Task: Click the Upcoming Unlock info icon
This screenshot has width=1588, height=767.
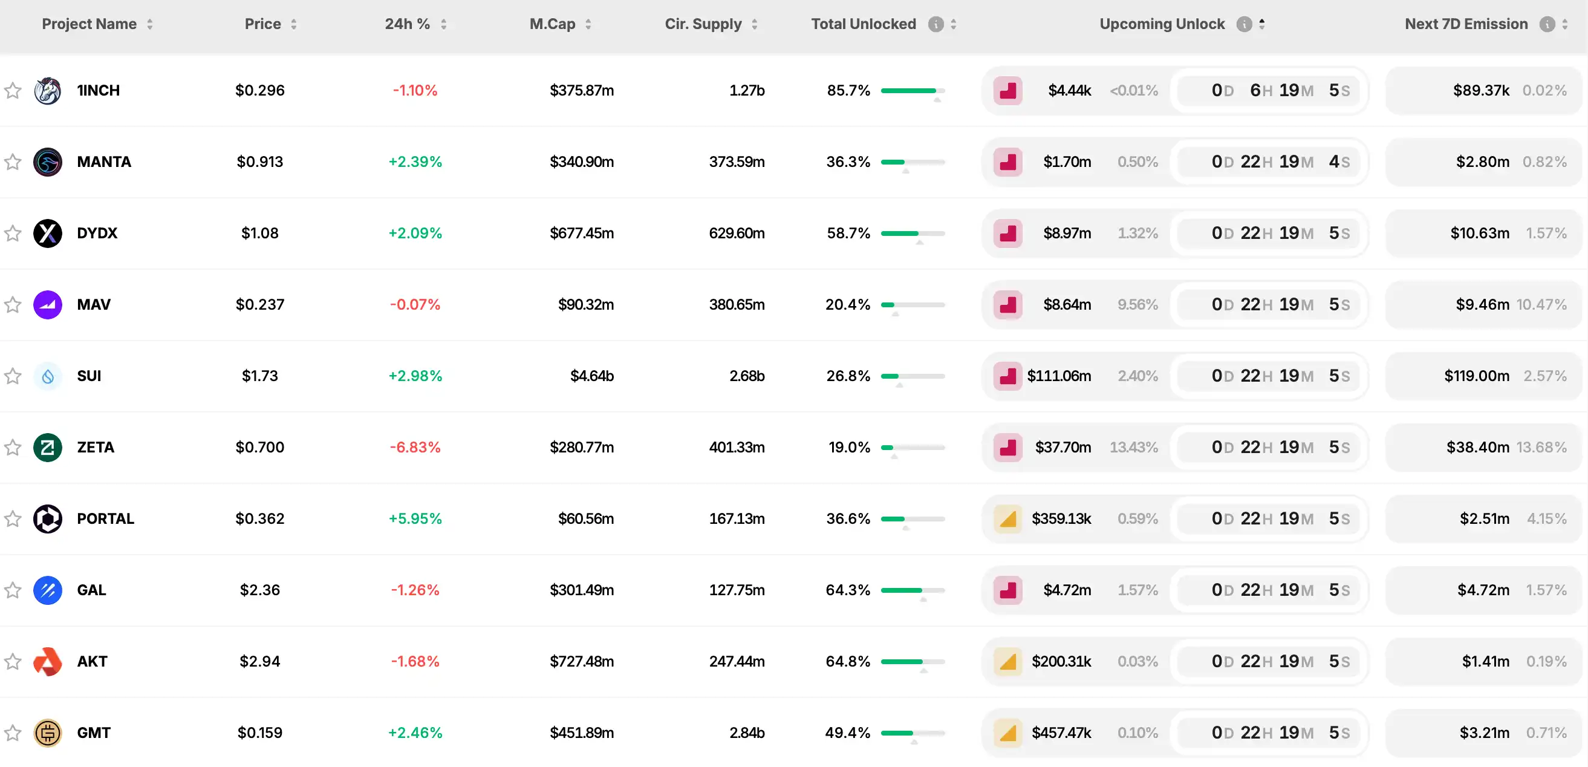Action: tap(1244, 24)
